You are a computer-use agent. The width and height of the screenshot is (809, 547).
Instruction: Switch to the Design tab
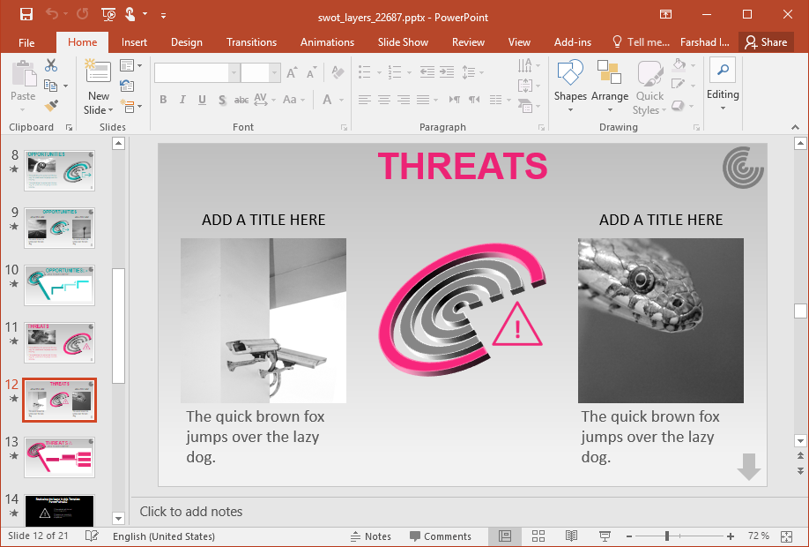click(186, 42)
